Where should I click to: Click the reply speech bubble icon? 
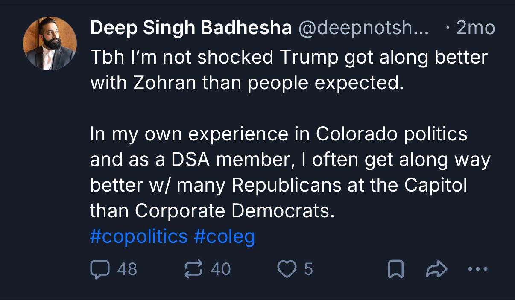tap(100, 269)
